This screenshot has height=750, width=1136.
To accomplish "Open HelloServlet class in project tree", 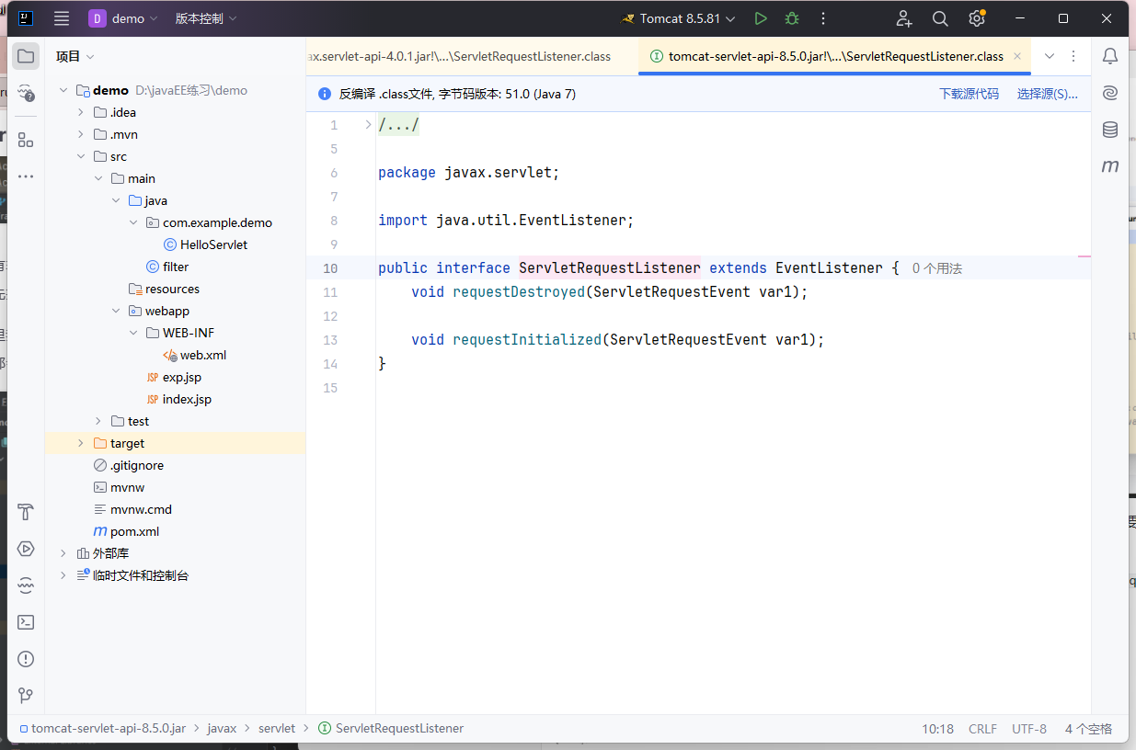I will (213, 244).
